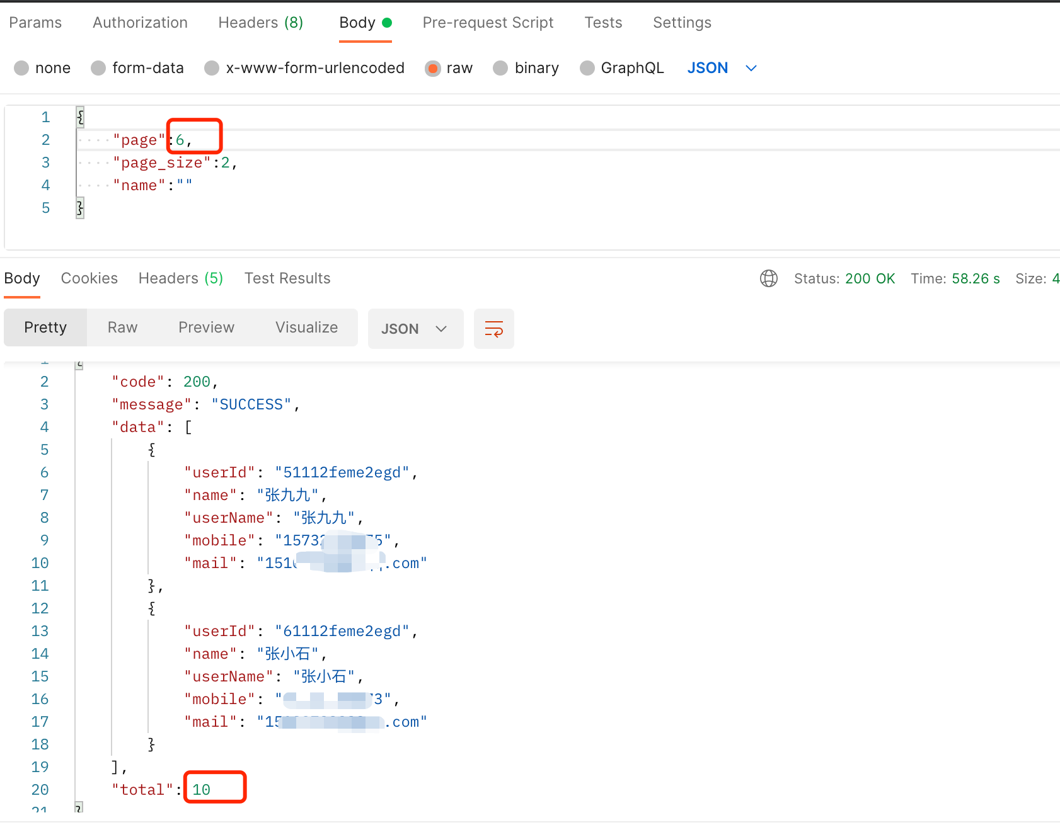
Task: Click the 200 OK status text
Action: click(870, 278)
